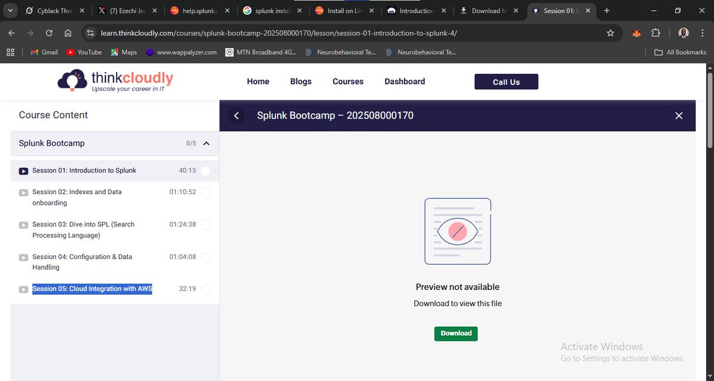Screen dimensions: 714x381
Task: Click the back arrow beside Splunk Bootcamp title
Action: pos(236,115)
